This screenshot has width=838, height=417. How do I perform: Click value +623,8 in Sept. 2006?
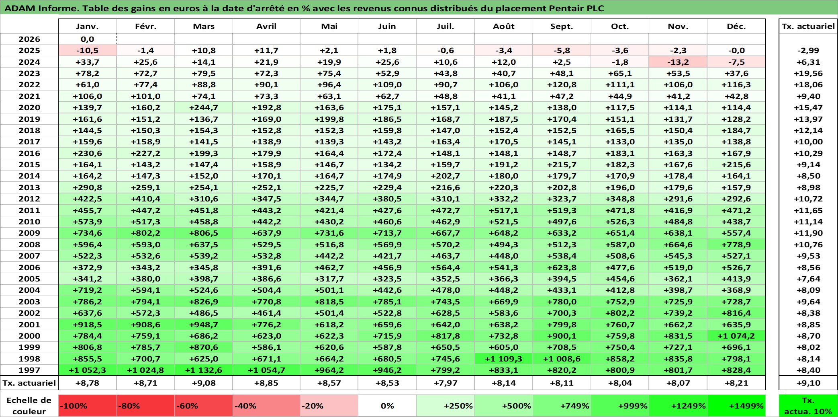point(562,267)
